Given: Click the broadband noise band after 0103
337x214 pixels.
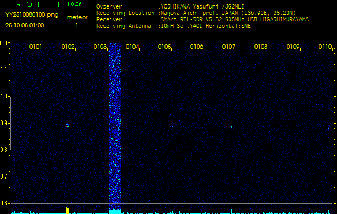Looking at the screenshot, I should [115, 126].
